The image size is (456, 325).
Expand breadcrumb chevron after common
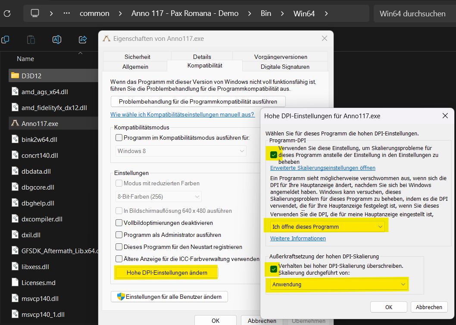[x=120, y=13]
